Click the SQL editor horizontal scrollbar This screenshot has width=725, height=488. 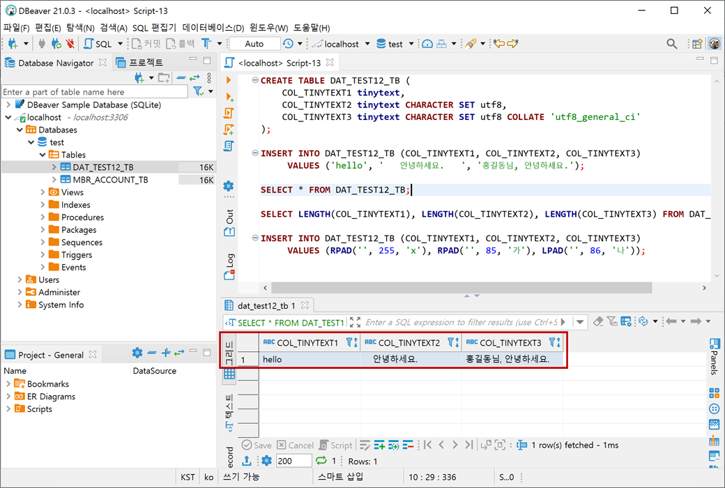click(461, 288)
